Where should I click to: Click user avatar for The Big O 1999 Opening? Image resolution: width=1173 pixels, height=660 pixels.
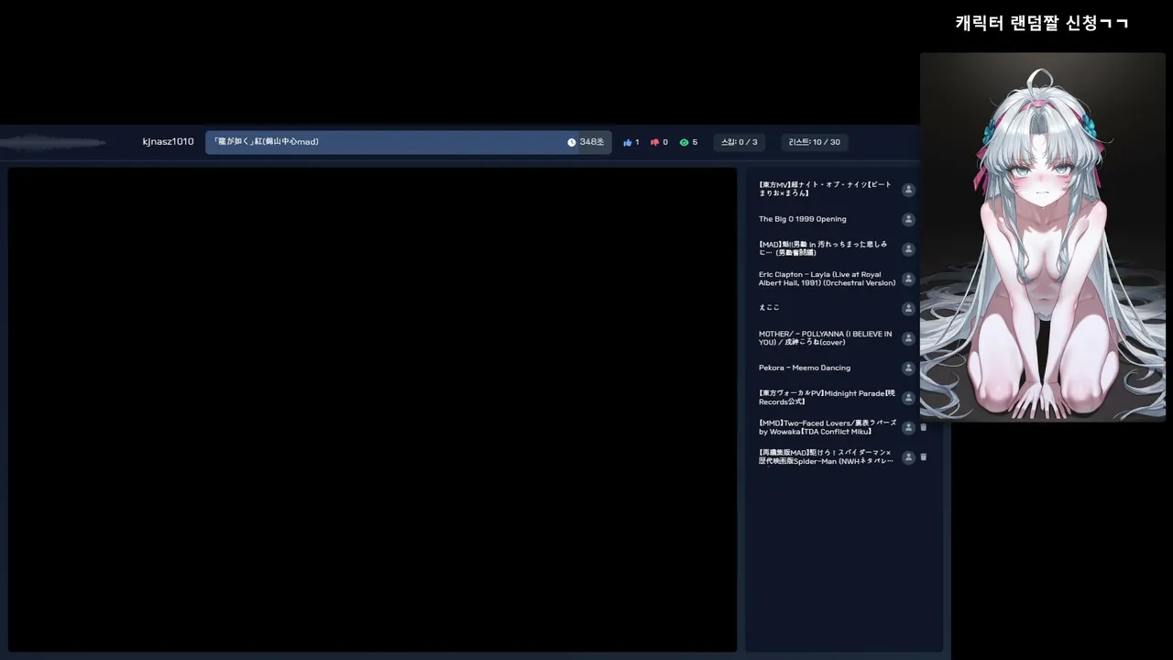coord(908,220)
